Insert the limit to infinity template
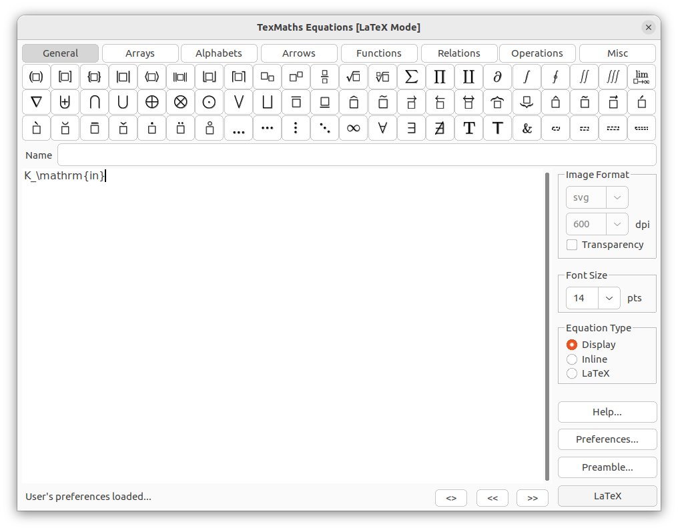This screenshot has width=678, height=530. tap(641, 77)
